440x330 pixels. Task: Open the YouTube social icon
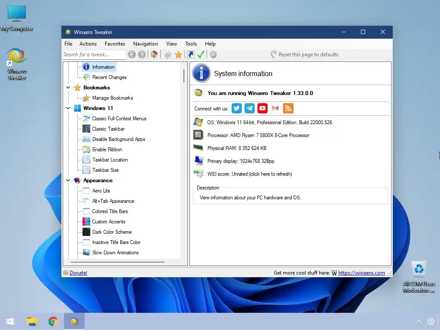click(263, 108)
